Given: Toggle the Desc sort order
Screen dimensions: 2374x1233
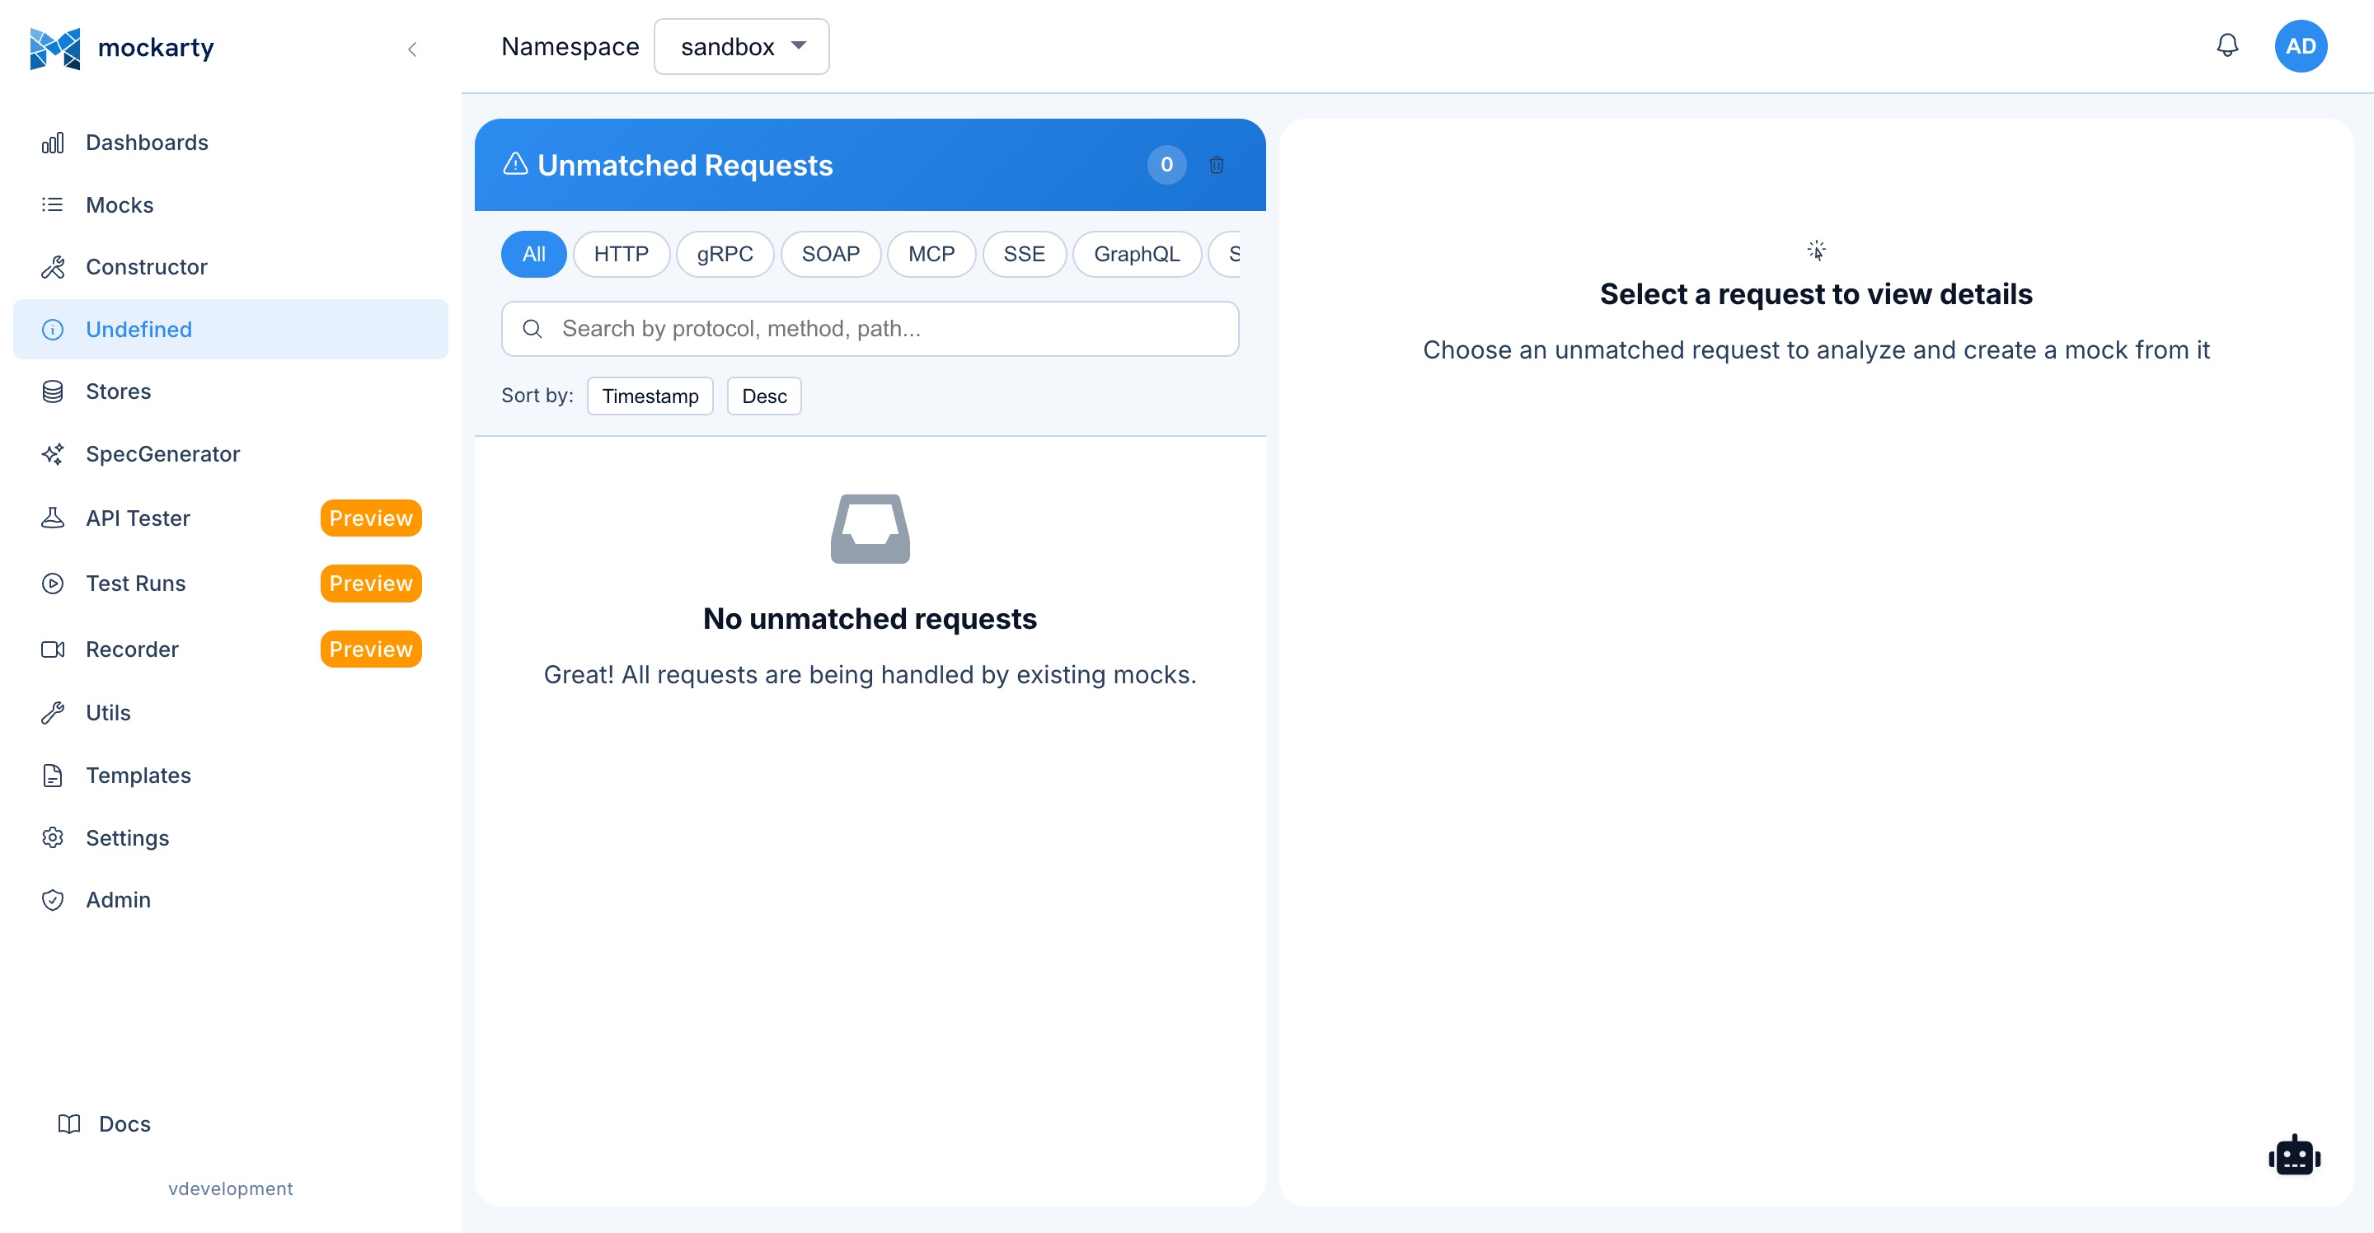Looking at the screenshot, I should [764, 396].
